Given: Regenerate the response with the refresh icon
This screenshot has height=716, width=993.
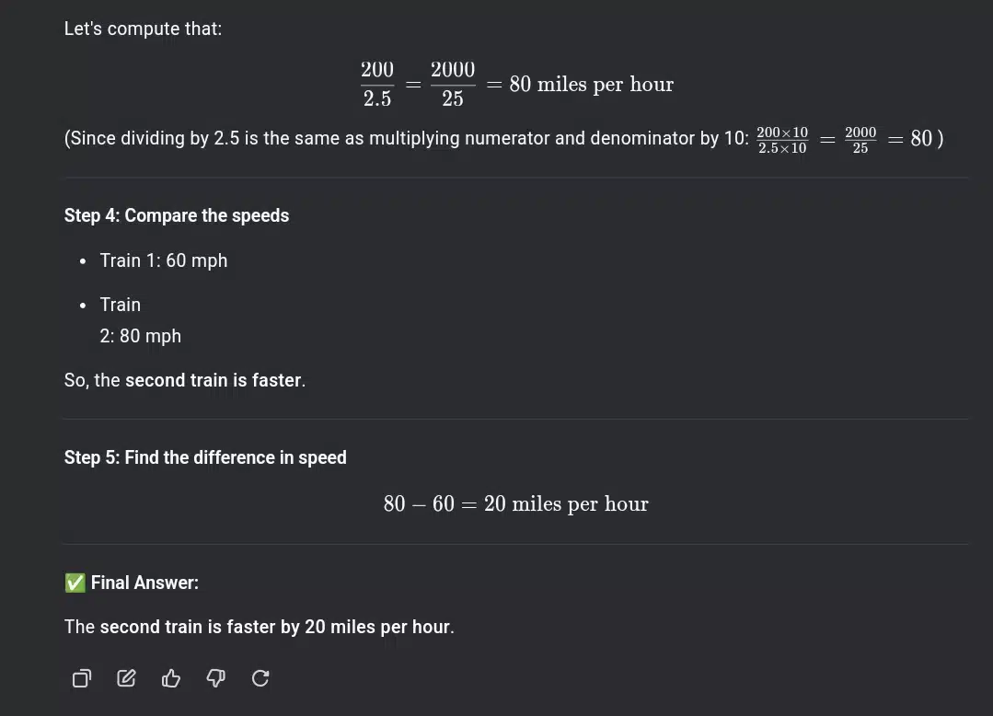Looking at the screenshot, I should (260, 678).
